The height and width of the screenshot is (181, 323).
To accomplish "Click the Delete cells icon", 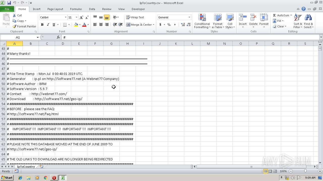I will [x=253, y=18].
